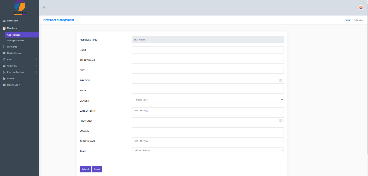Open the Gender dropdown

click(x=208, y=100)
